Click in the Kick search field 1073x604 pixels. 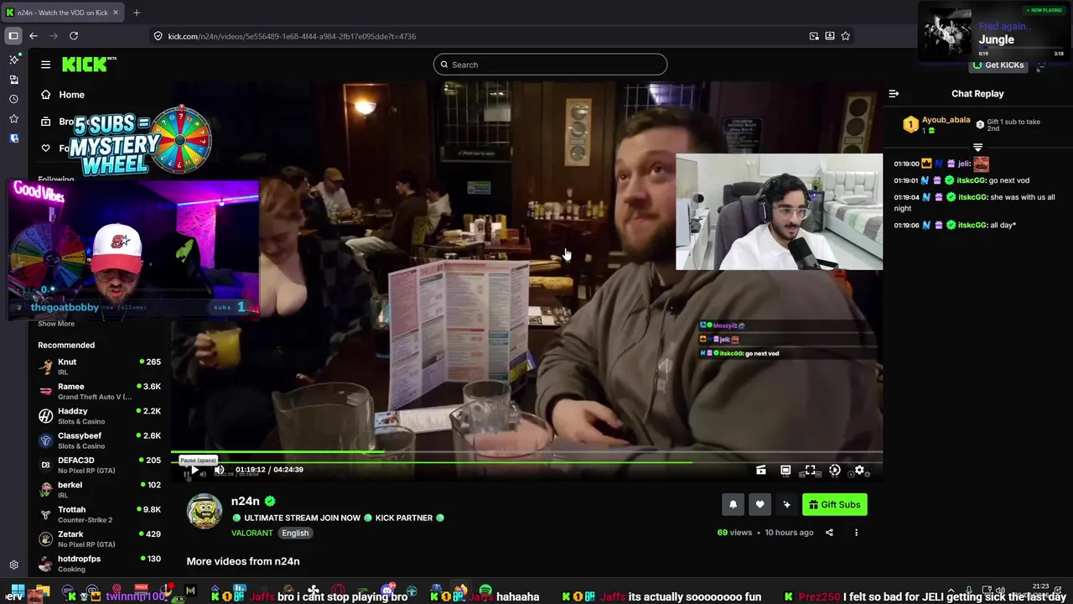point(550,65)
